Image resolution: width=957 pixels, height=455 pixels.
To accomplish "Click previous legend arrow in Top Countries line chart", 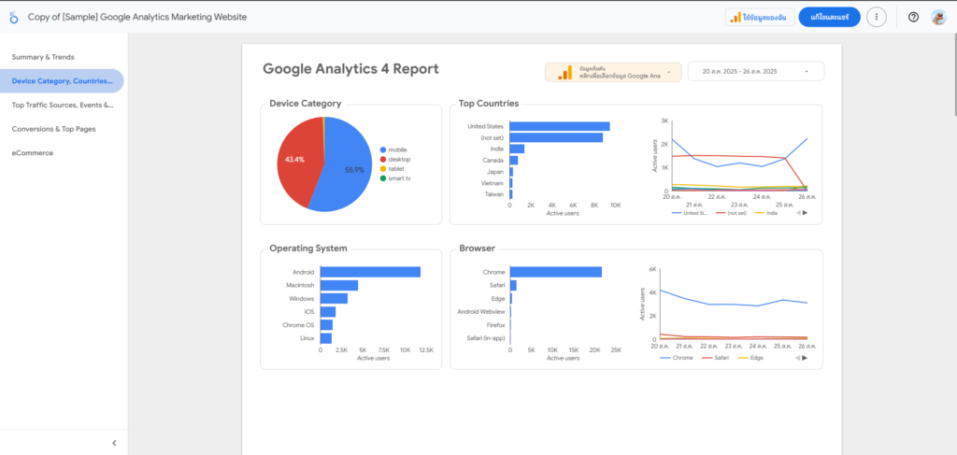I will [797, 213].
